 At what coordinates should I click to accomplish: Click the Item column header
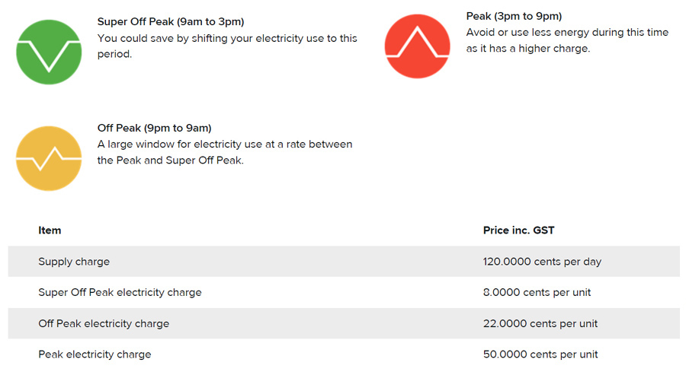[x=50, y=230]
